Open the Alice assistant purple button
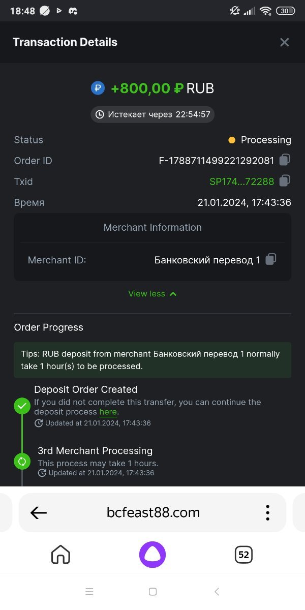The width and height of the screenshot is (305, 610). [152, 555]
